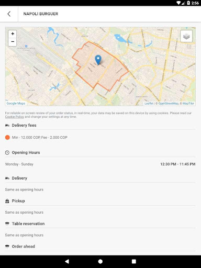Zoom out on the delivery map

click(13, 42)
